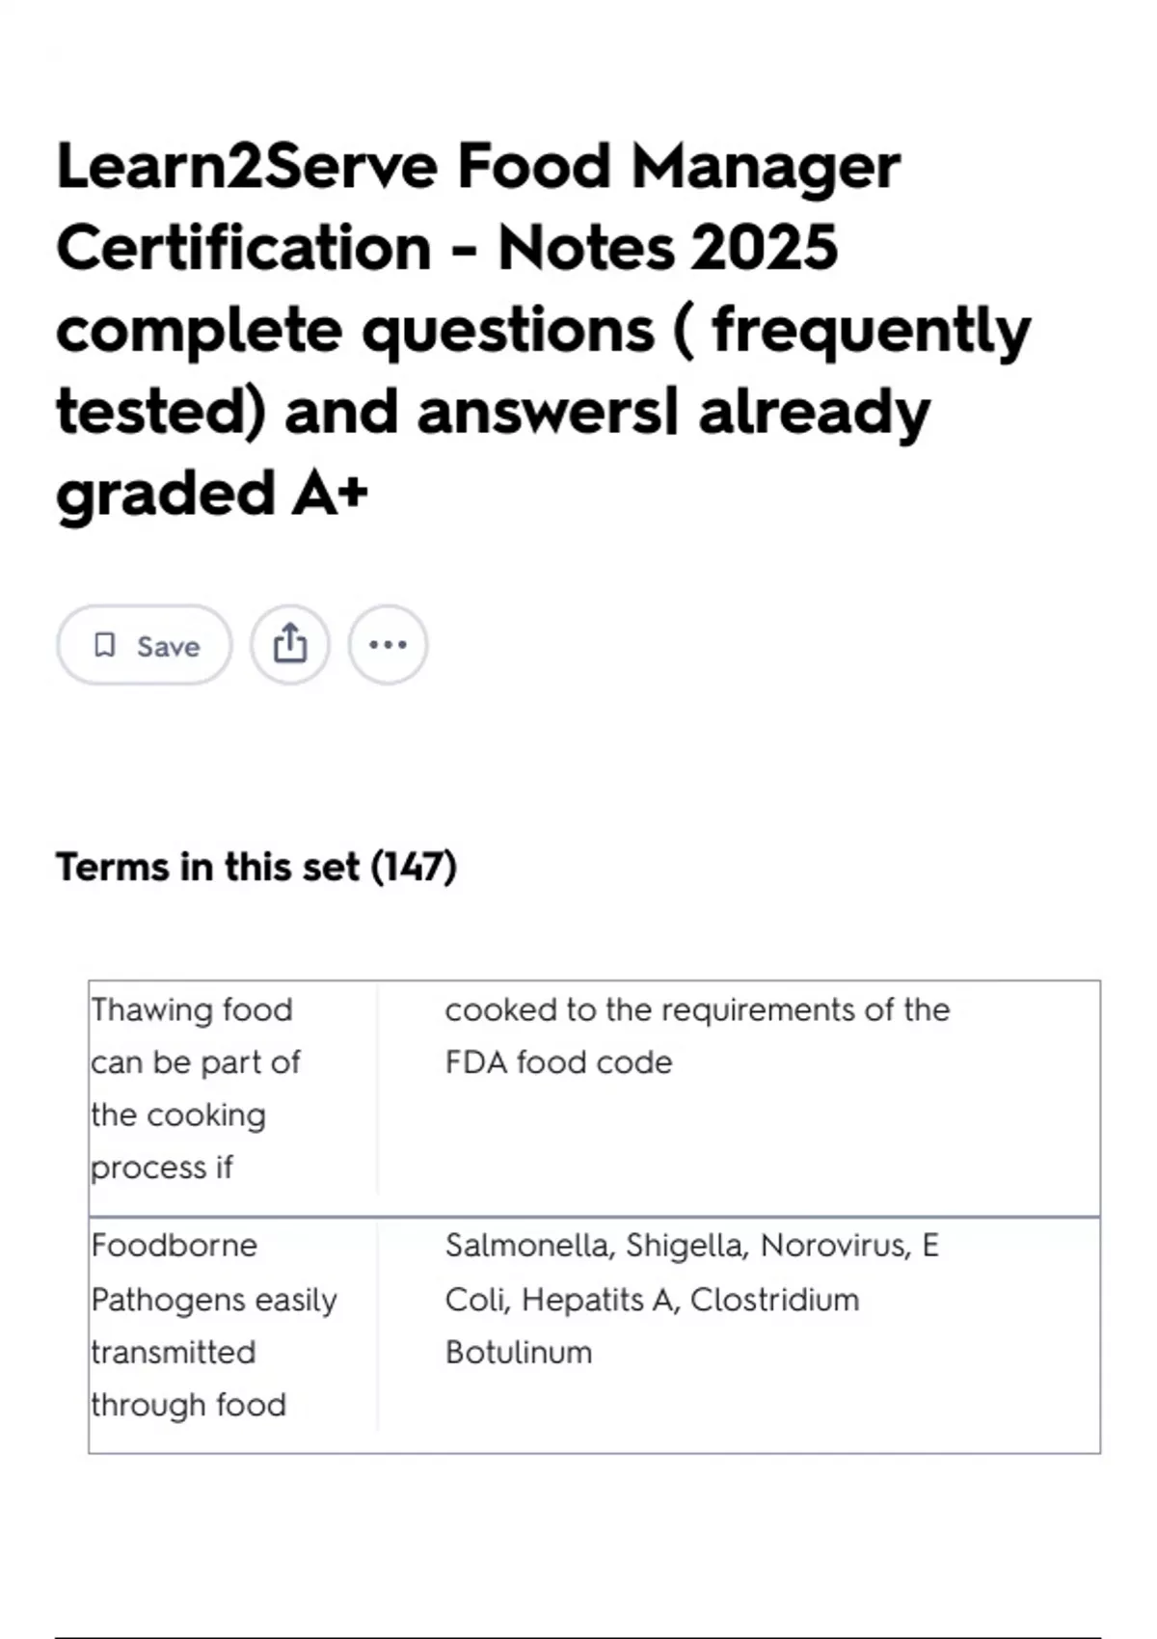Viewport: 1157px width, 1639px height.
Task: Click the "cooked to the requirements" definition
Action: pos(697,1010)
